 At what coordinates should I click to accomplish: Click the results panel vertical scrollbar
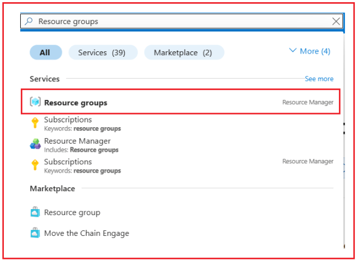[x=344, y=141]
